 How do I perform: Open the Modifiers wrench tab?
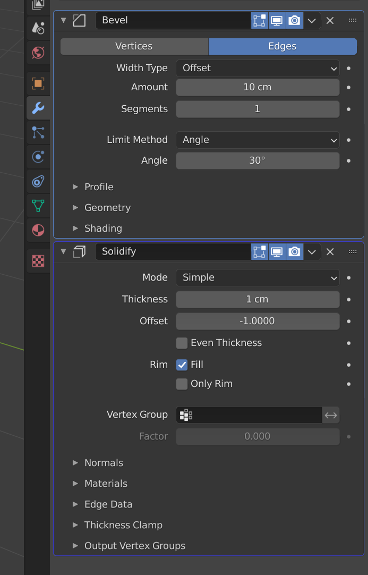pyautogui.click(x=38, y=108)
